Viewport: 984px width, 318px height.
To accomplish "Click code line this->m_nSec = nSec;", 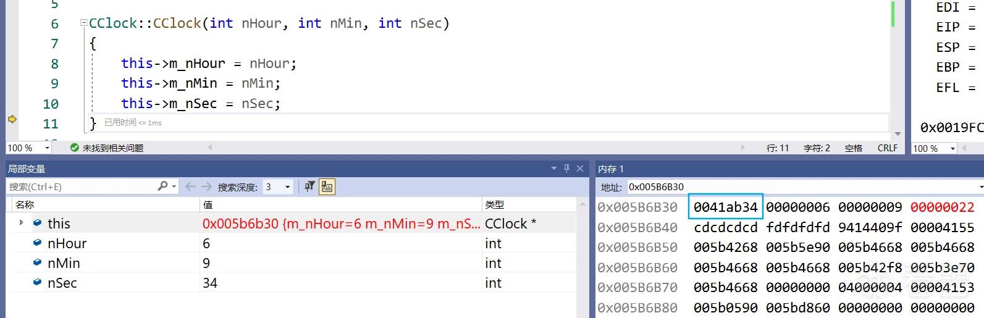I will click(201, 104).
